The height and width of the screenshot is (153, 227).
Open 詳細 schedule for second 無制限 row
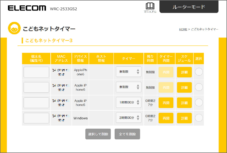(184, 87)
